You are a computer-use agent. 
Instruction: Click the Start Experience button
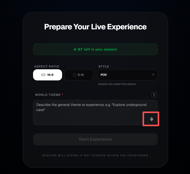[x=95, y=139]
